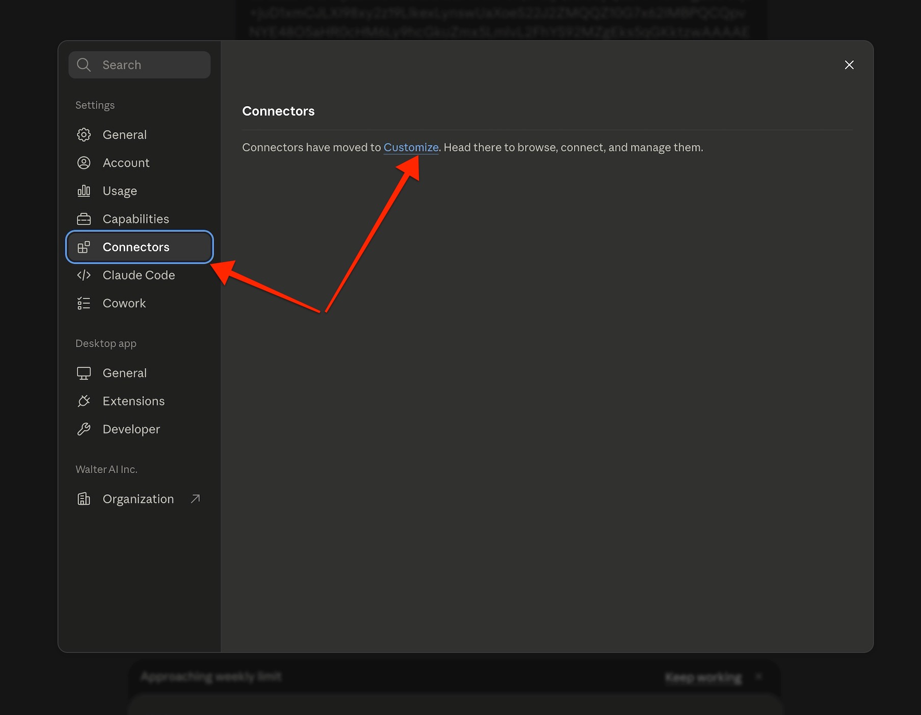The image size is (921, 715).
Task: Click the Account person icon
Action: pos(84,163)
